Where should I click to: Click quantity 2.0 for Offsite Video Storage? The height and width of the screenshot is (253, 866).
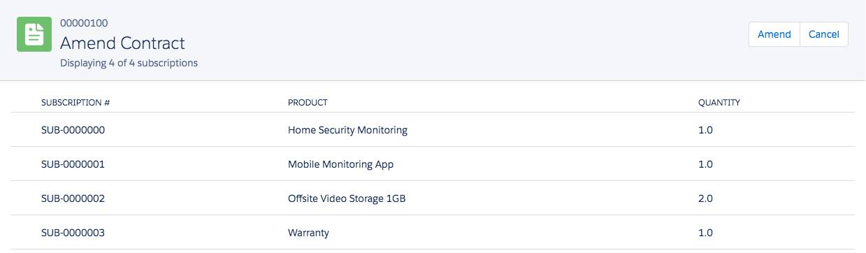tap(705, 198)
